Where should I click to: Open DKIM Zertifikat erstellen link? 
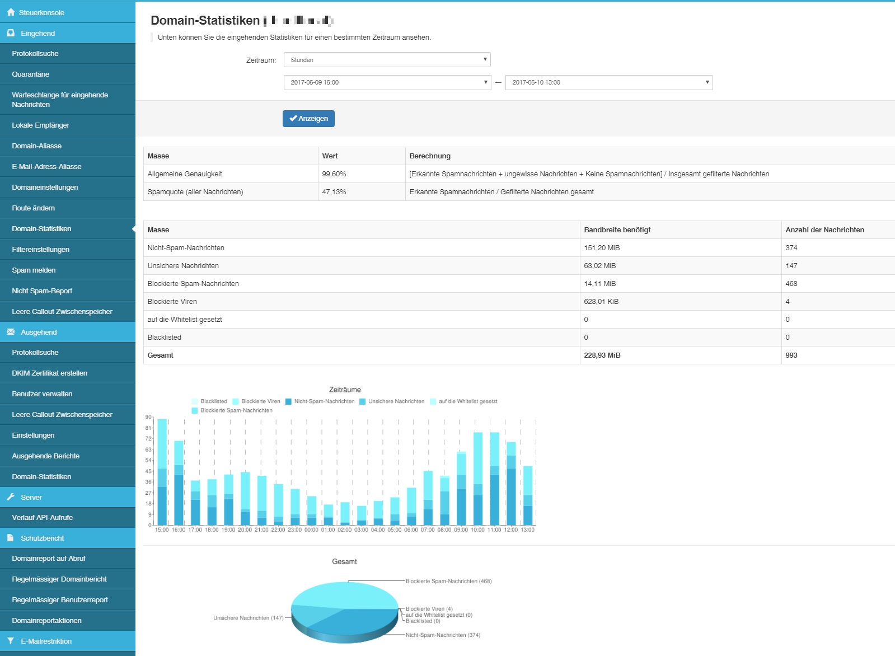click(50, 373)
